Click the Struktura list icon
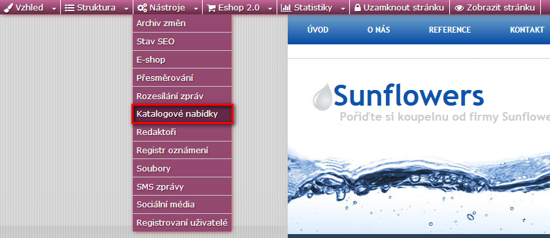The image size is (550, 238). pos(70,8)
